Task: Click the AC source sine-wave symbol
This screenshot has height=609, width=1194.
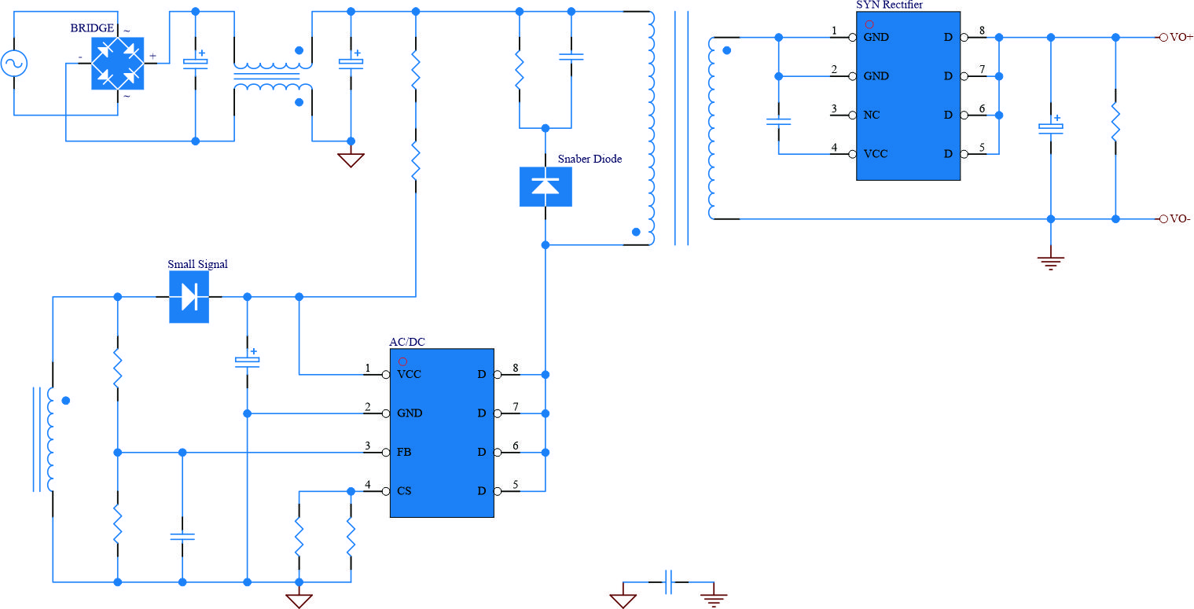Action: 15,64
